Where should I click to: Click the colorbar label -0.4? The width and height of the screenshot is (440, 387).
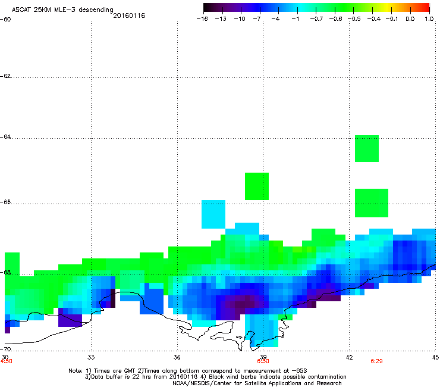click(x=374, y=19)
